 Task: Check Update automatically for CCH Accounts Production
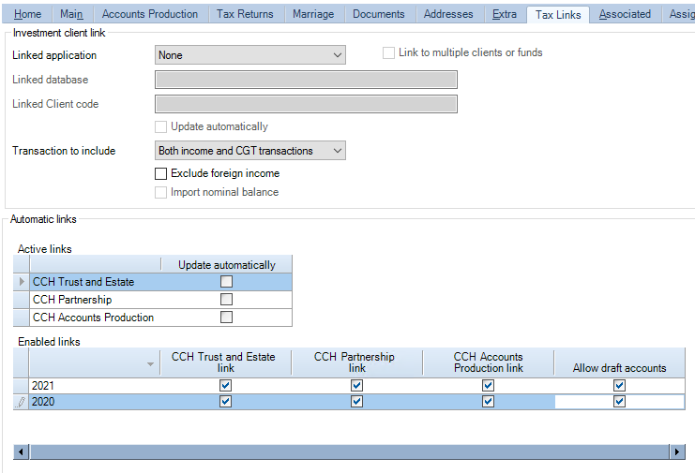[x=226, y=318]
